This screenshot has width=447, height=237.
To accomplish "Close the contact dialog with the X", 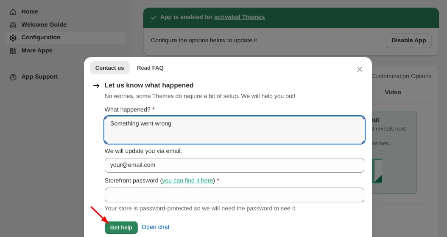I will [x=359, y=69].
